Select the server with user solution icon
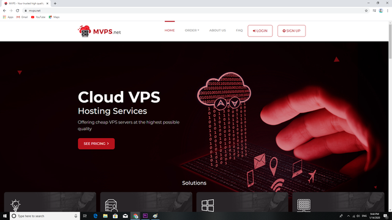Viewport: 392px width, 220px height. [x=111, y=205]
